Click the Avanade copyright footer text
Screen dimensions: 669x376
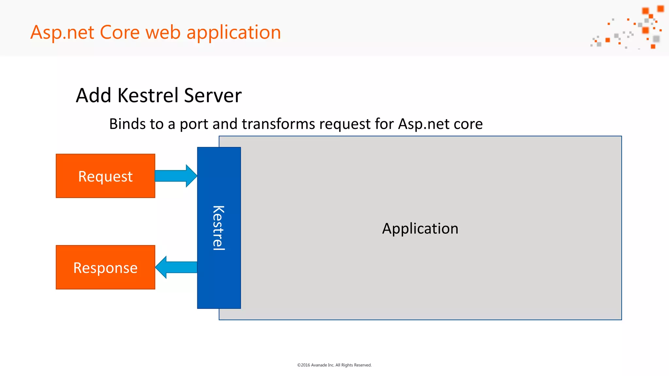coord(334,365)
